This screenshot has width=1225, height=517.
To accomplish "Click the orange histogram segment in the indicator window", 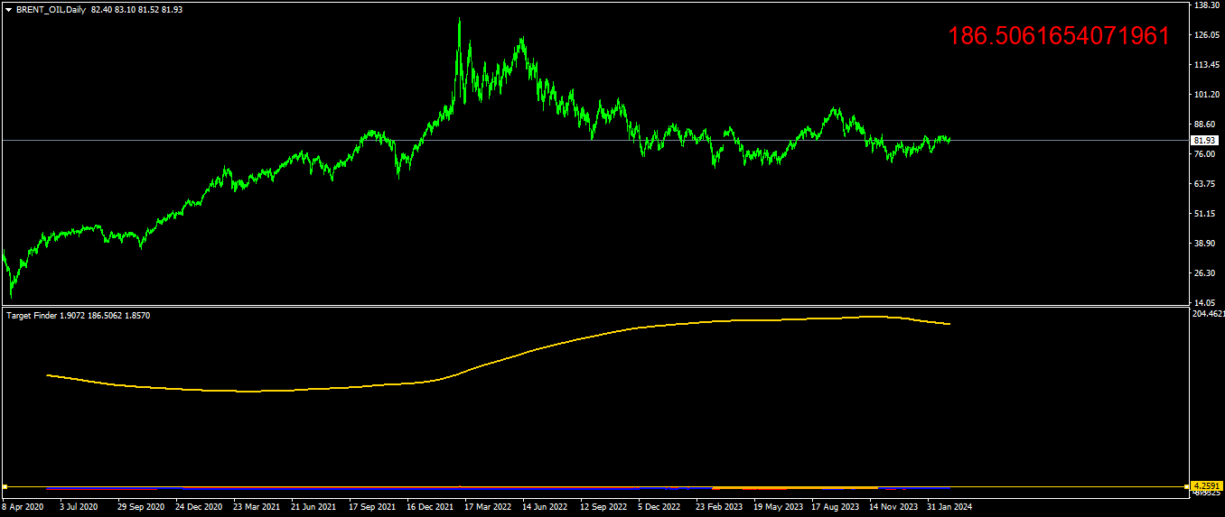I will point(795,487).
